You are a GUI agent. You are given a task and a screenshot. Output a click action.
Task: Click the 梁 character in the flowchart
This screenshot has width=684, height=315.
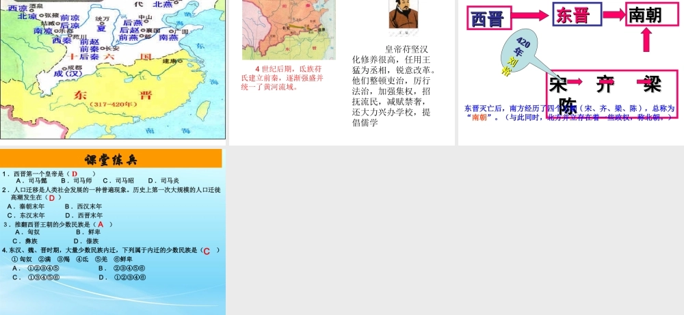pos(653,84)
